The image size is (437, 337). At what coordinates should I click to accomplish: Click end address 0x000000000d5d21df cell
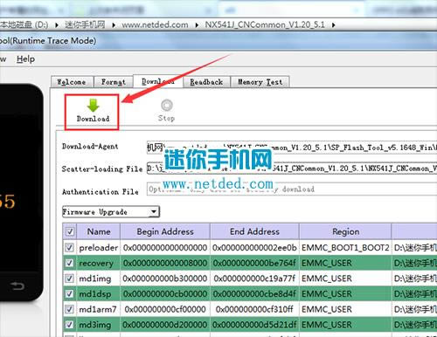254,325
